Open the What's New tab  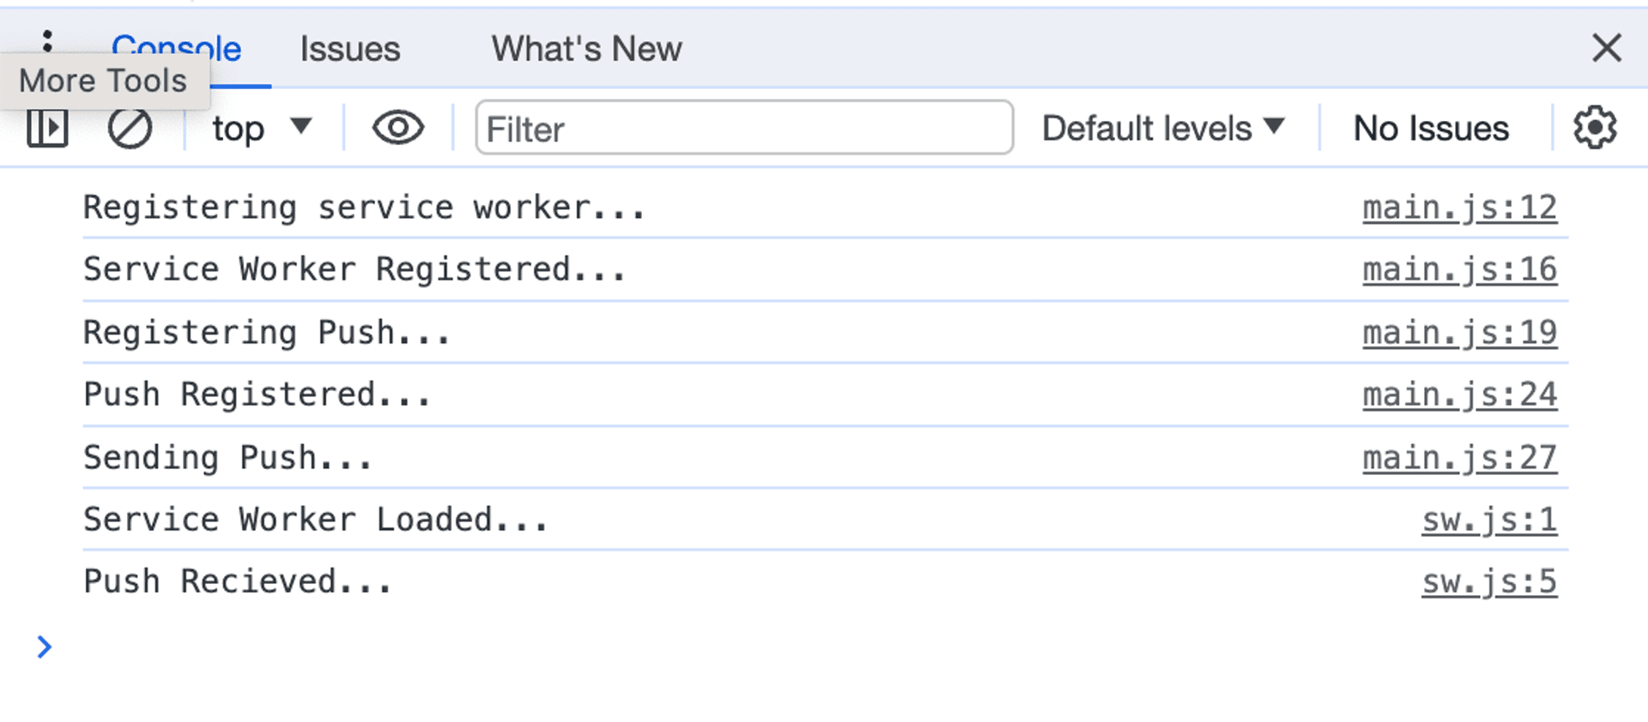586,49
